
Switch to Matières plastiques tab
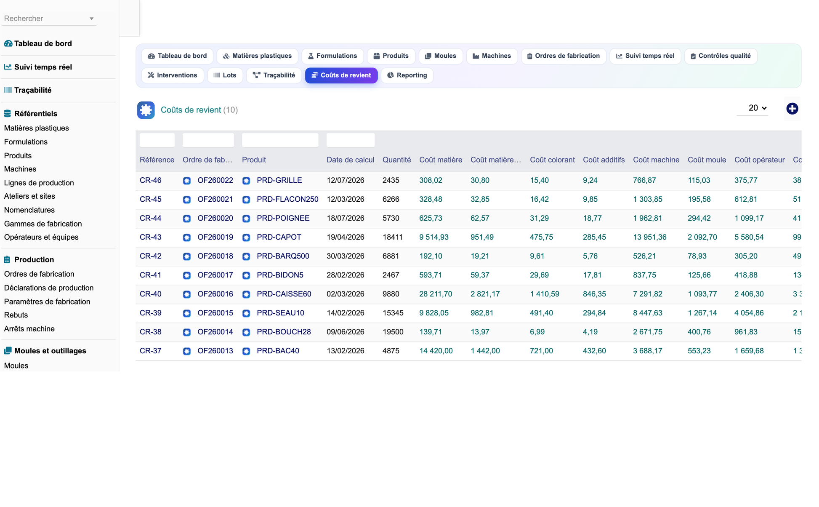tap(257, 56)
